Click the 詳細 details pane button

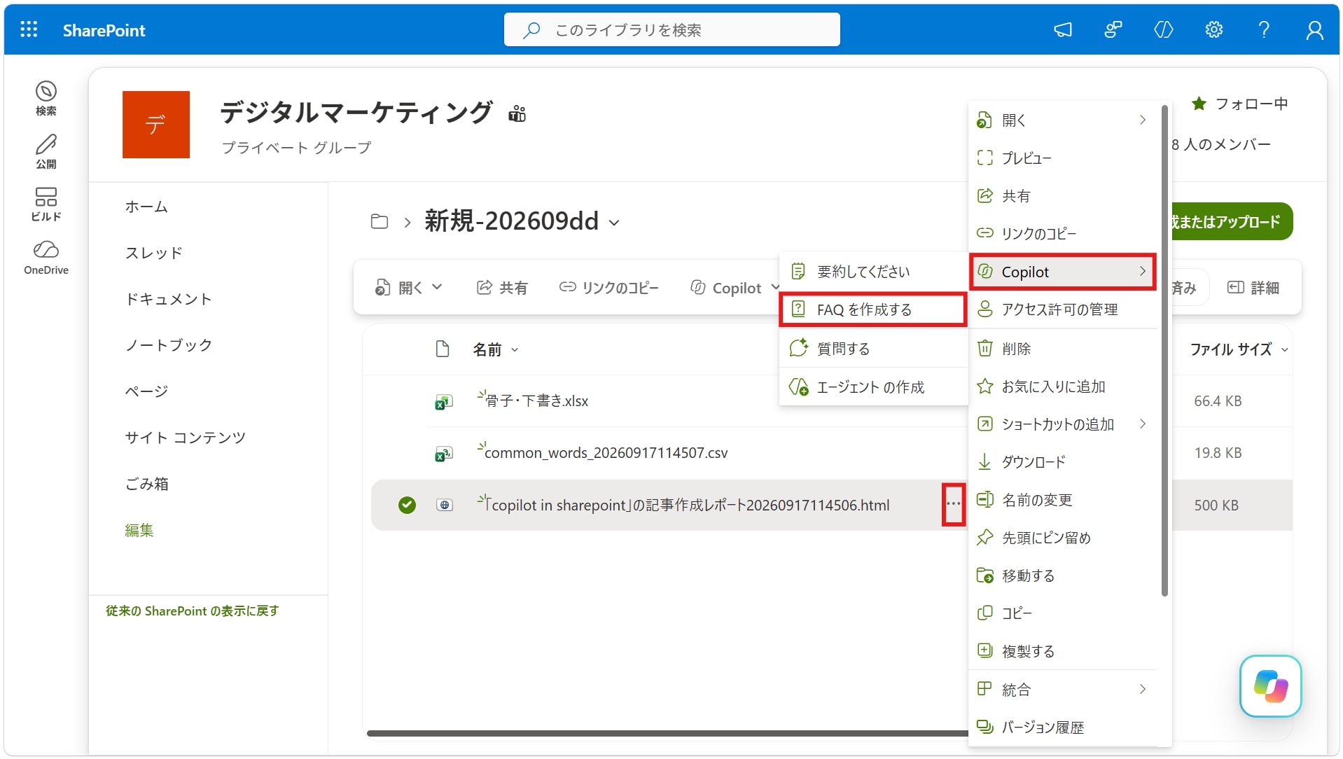(x=1253, y=287)
